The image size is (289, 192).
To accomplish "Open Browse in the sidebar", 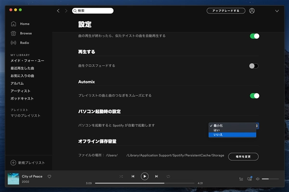I will [26, 33].
